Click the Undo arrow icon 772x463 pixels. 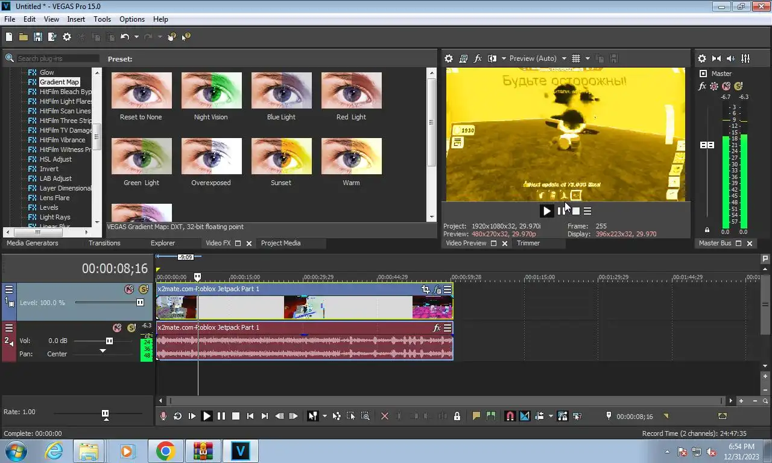click(x=125, y=37)
